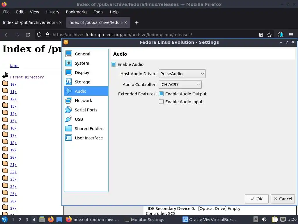The image size is (298, 224).
Task: View site security lock info
Action: click(x=47, y=35)
